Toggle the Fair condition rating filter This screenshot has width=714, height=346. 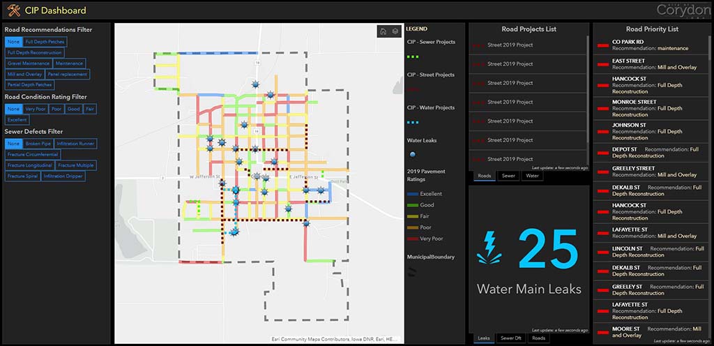pos(90,110)
